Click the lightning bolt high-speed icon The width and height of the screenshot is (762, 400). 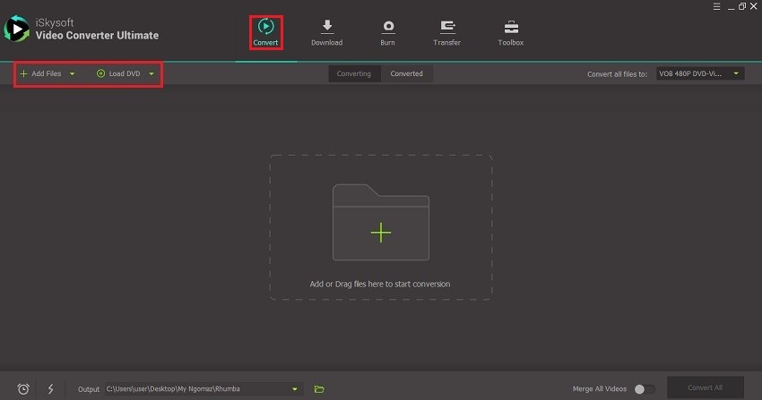(50, 388)
